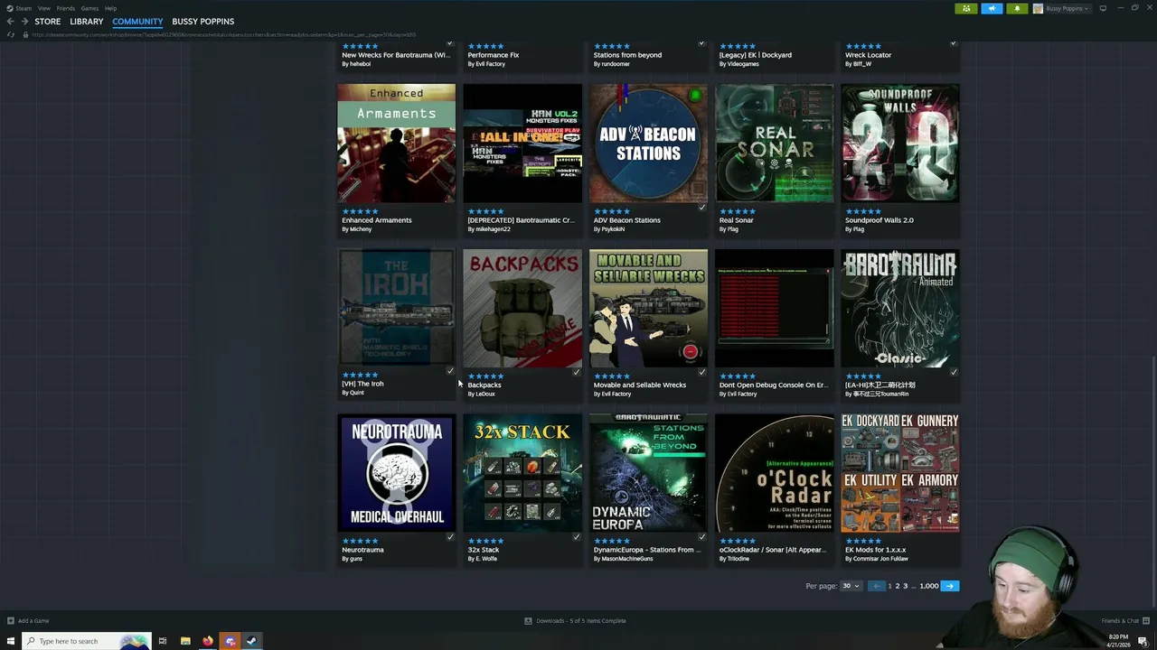Viewport: 1157px width, 650px height.
Task: Go back with the Steam back arrow
Action: pos(10,22)
